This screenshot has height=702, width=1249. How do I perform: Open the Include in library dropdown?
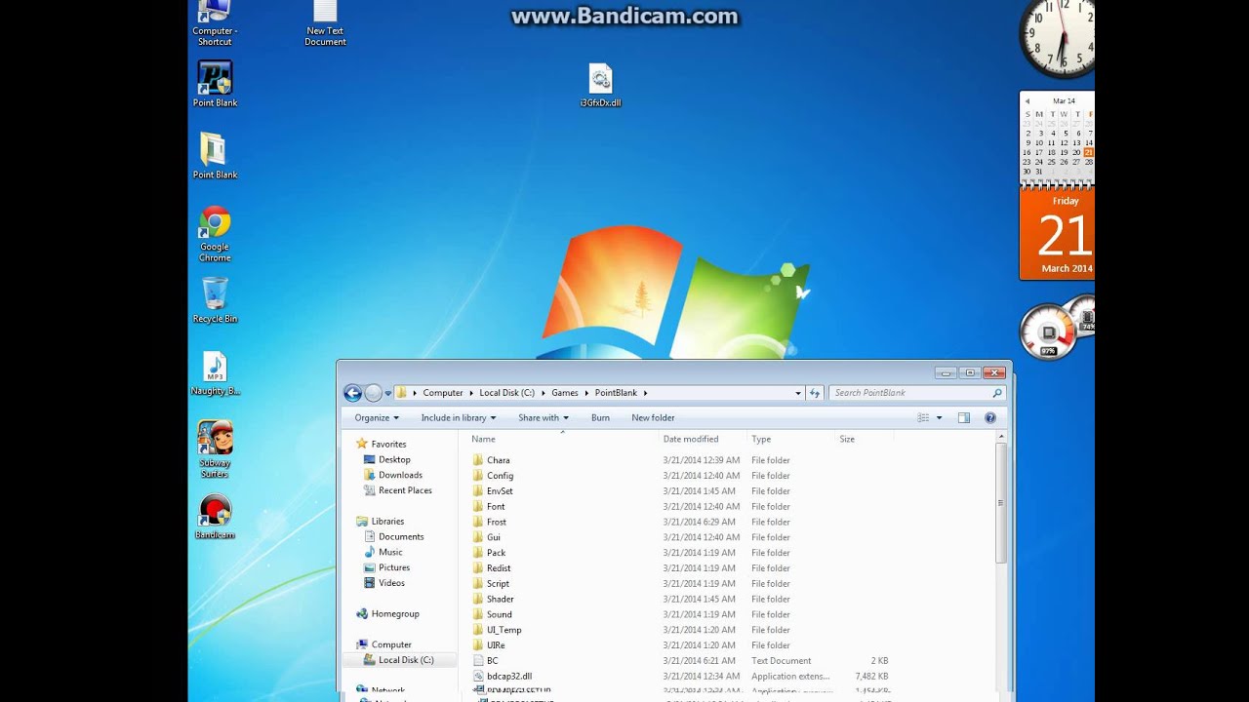(459, 417)
